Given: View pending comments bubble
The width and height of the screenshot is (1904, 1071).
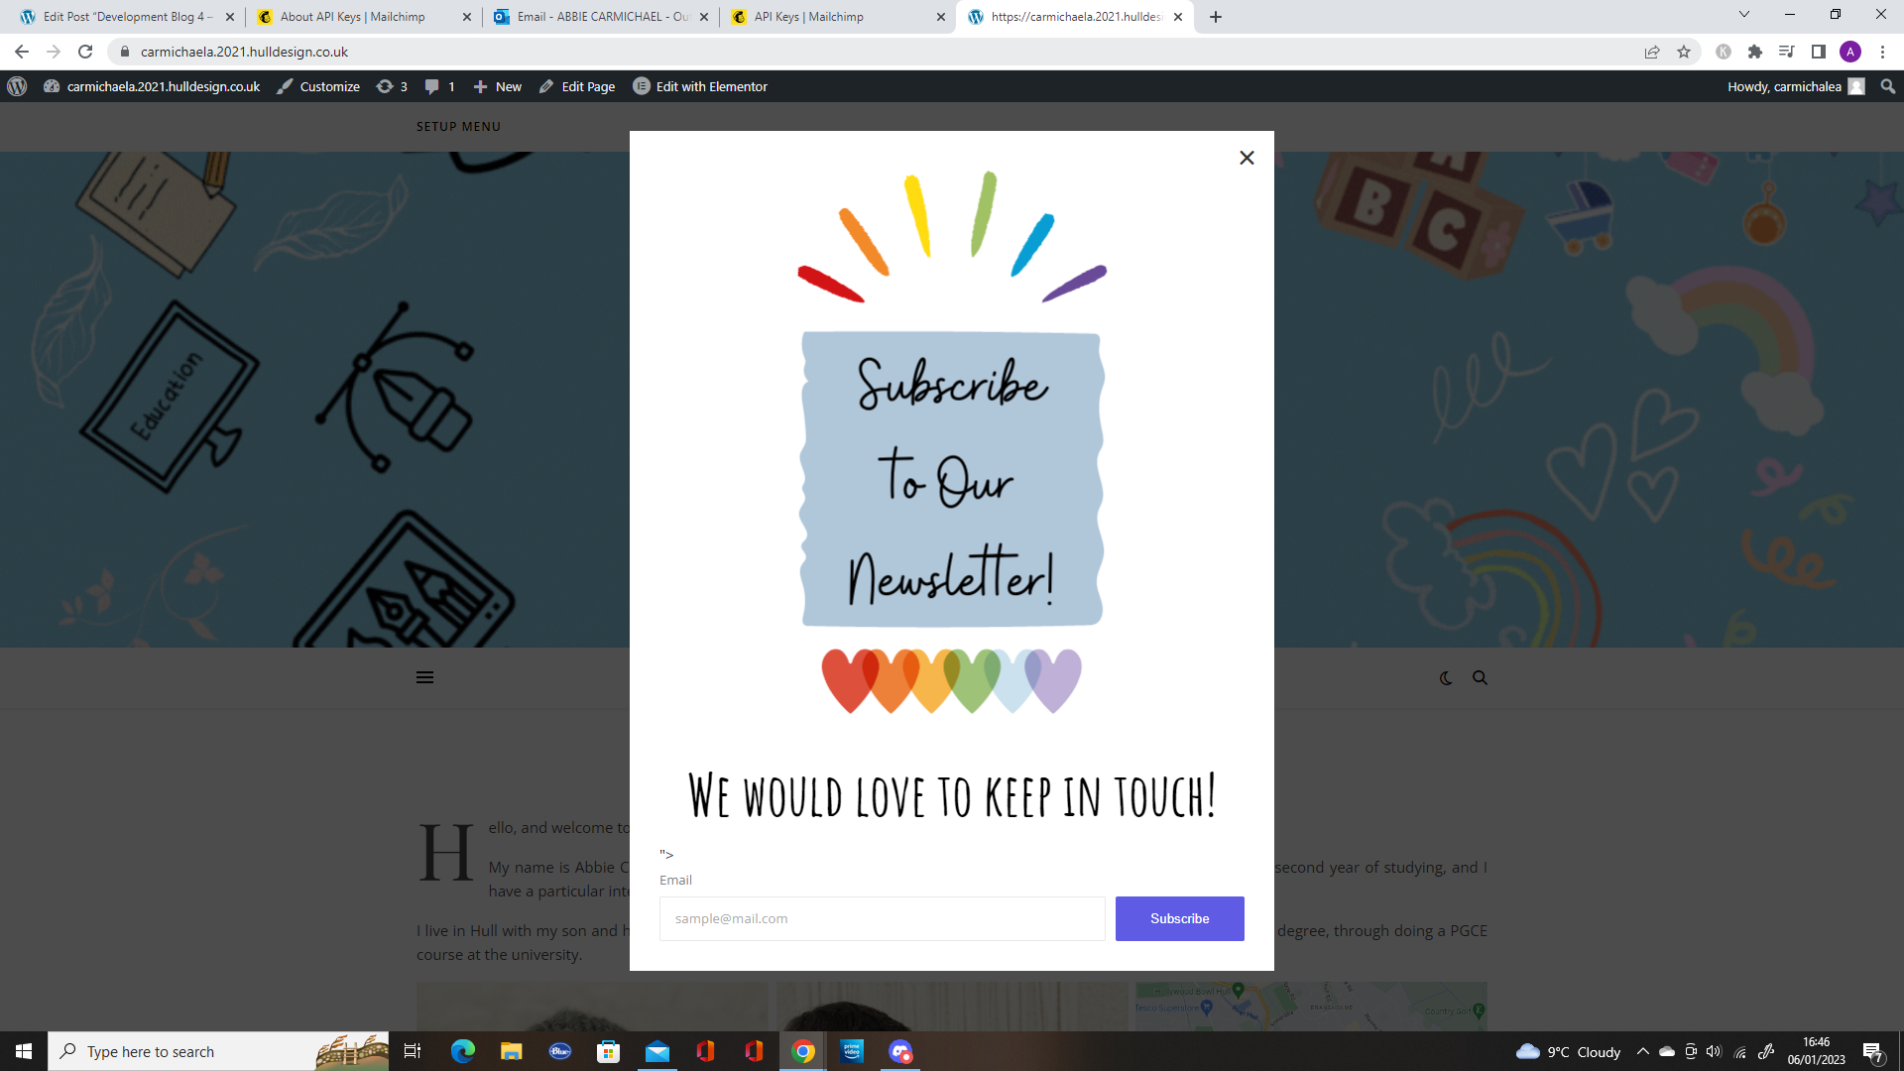Looking at the screenshot, I should pos(439,86).
